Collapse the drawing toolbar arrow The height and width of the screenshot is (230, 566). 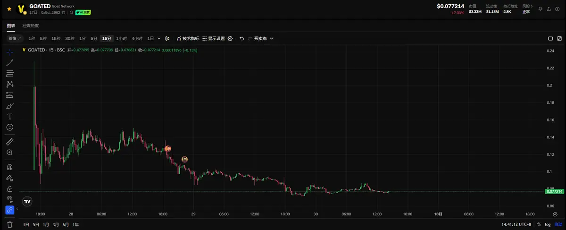click(17, 208)
